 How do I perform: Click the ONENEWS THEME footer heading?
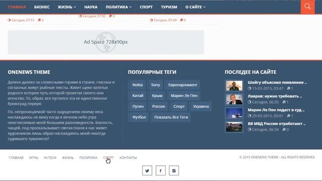point(29,72)
